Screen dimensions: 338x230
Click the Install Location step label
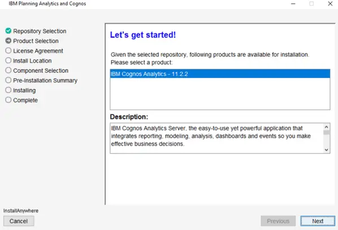(32, 61)
